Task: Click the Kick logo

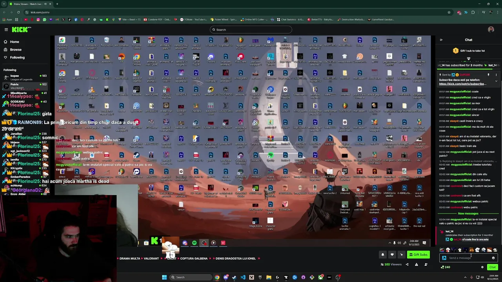Action: (21, 29)
